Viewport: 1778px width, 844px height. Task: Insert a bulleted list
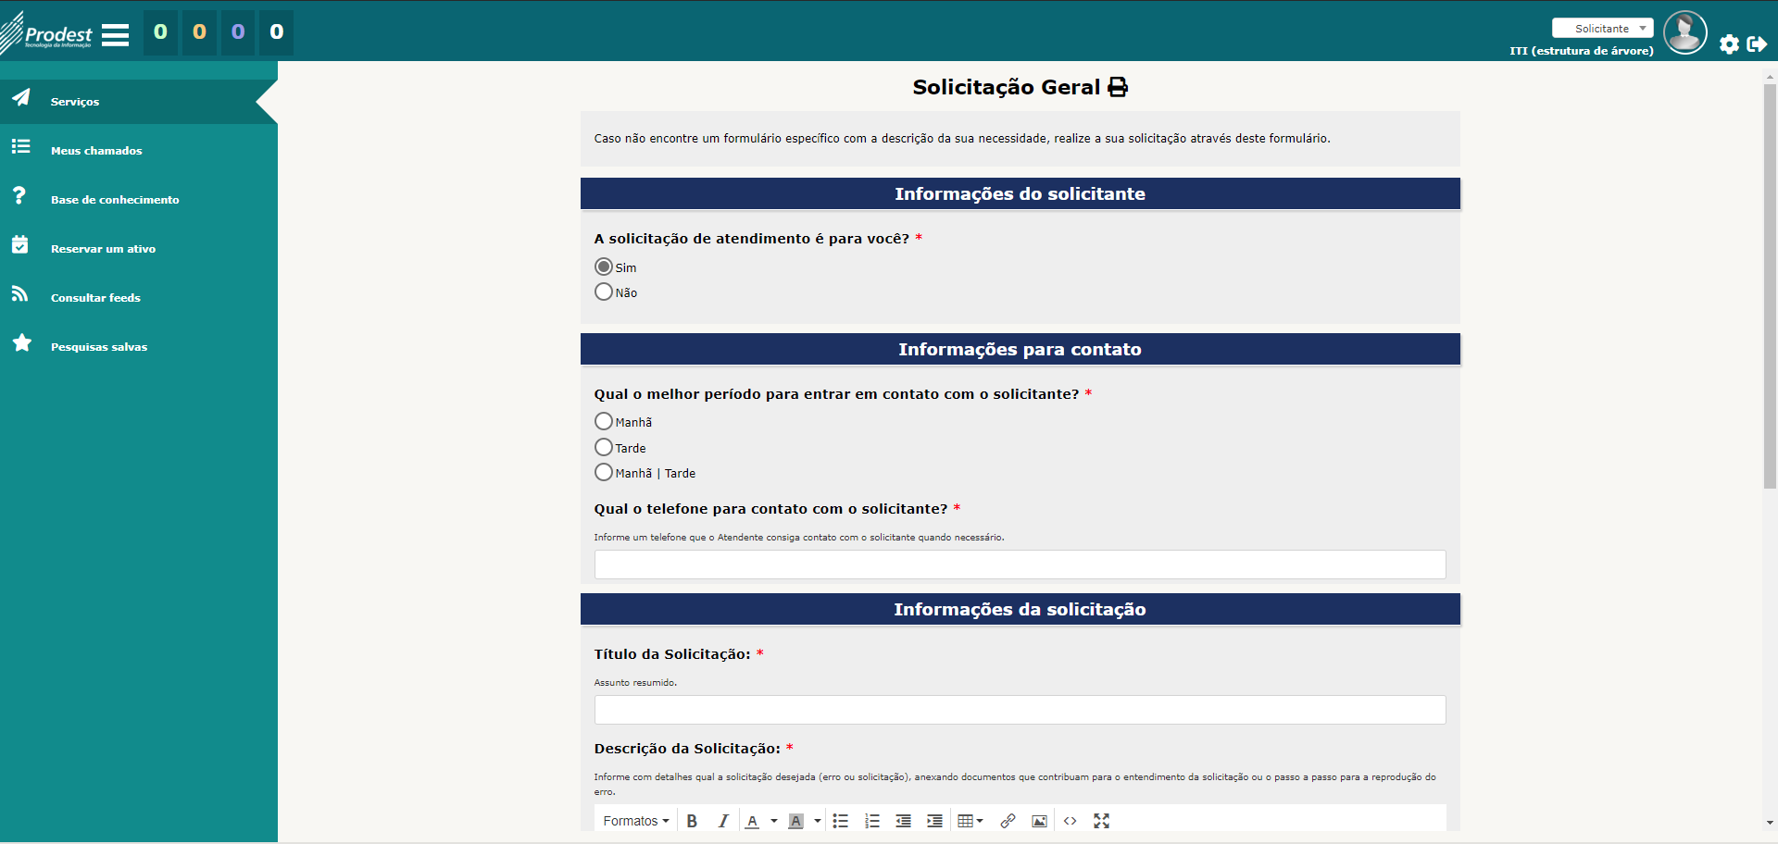click(x=840, y=821)
